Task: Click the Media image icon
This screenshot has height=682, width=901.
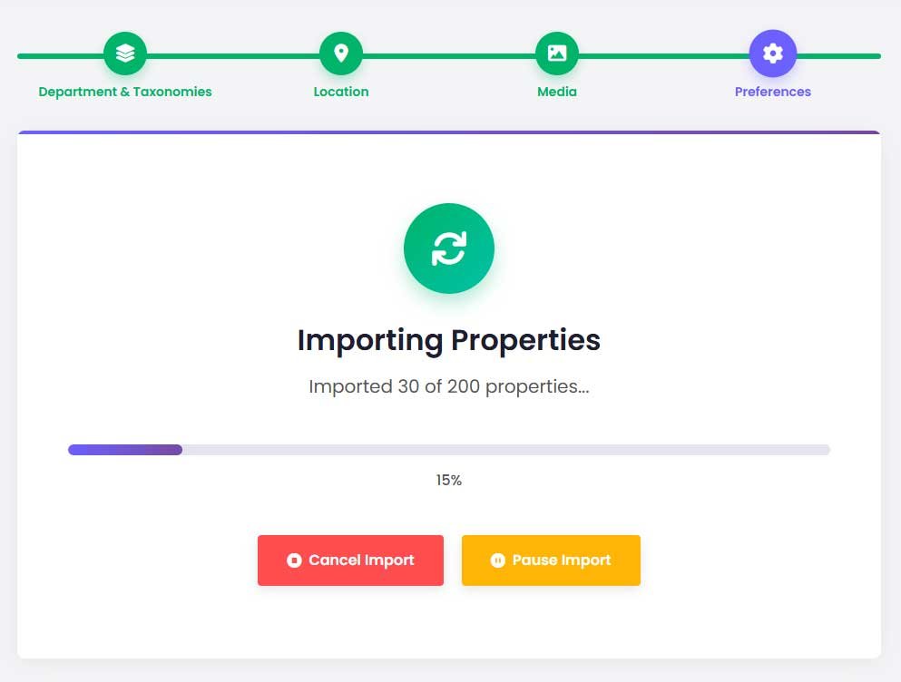Action: coord(556,53)
